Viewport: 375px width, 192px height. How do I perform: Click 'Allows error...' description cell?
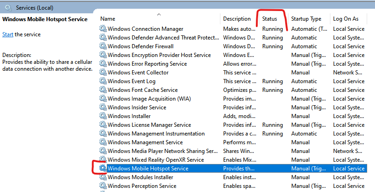pos(240,64)
